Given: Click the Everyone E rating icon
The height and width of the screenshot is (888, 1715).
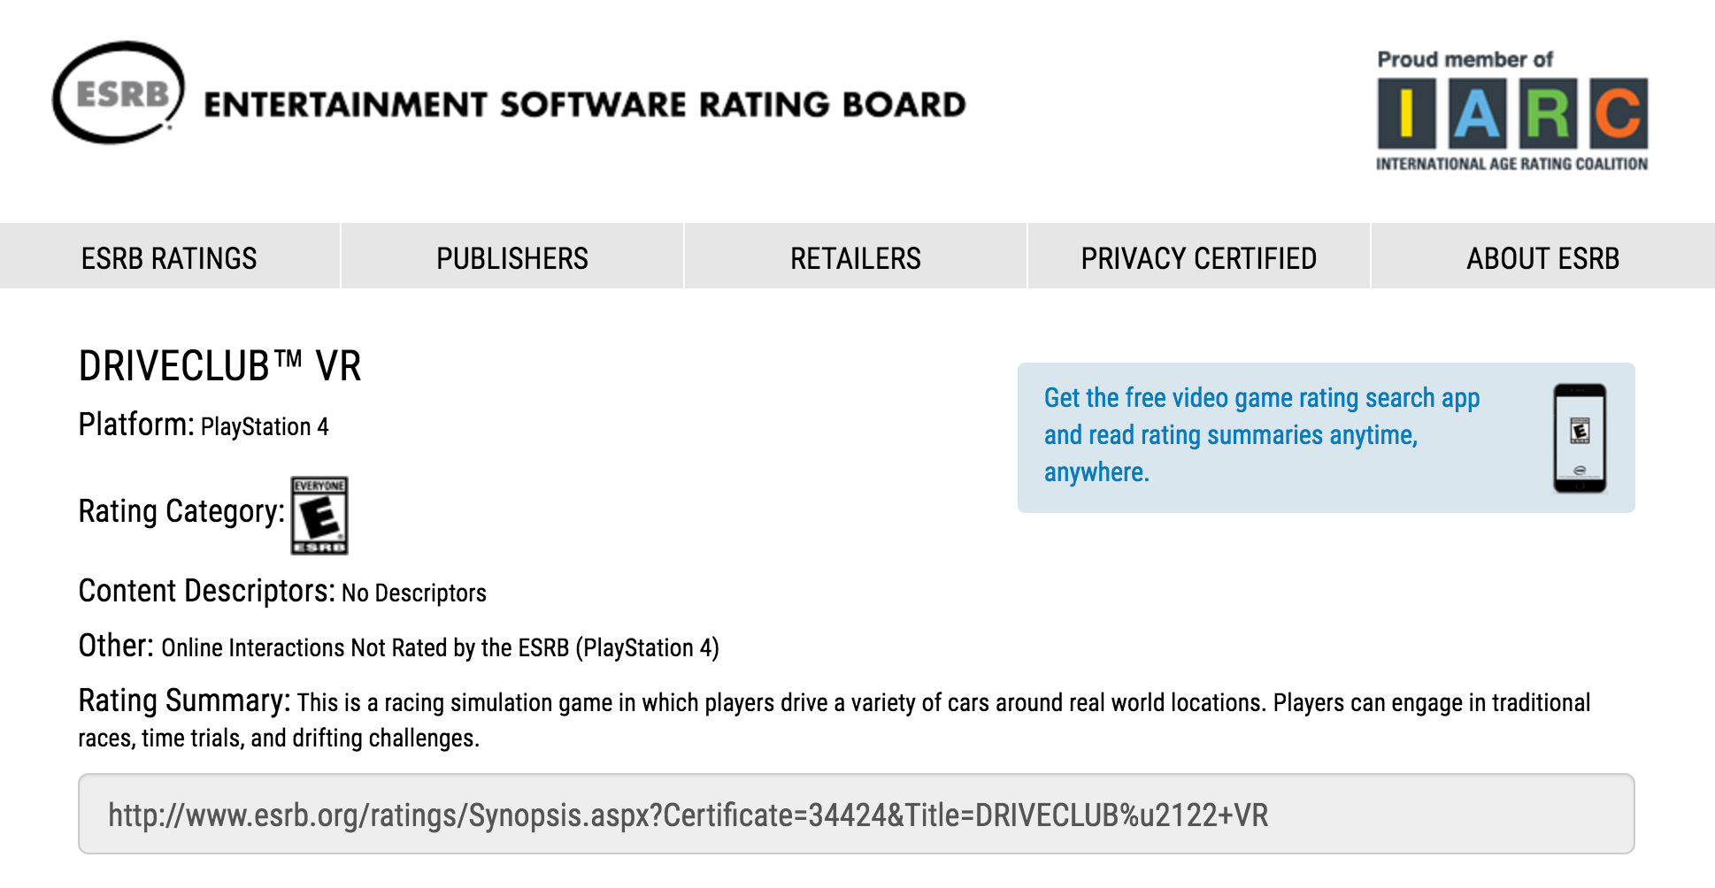Looking at the screenshot, I should coord(319,516).
